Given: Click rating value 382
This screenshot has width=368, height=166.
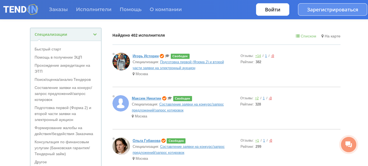Looking at the screenshot, I should click(x=258, y=62).
